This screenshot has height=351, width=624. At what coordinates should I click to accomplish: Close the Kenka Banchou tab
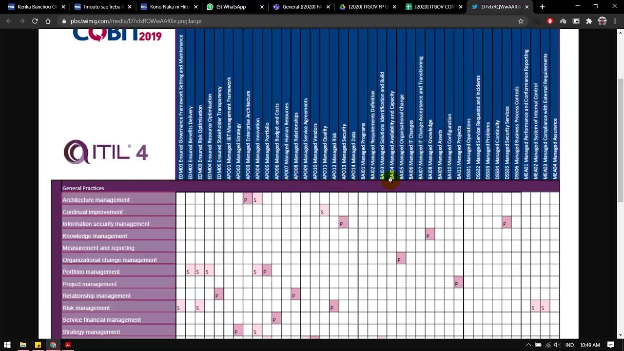tap(63, 7)
